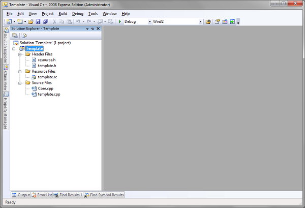Collapse the Header Files folder
Viewport: 305px width, 208px height.
[20, 54]
